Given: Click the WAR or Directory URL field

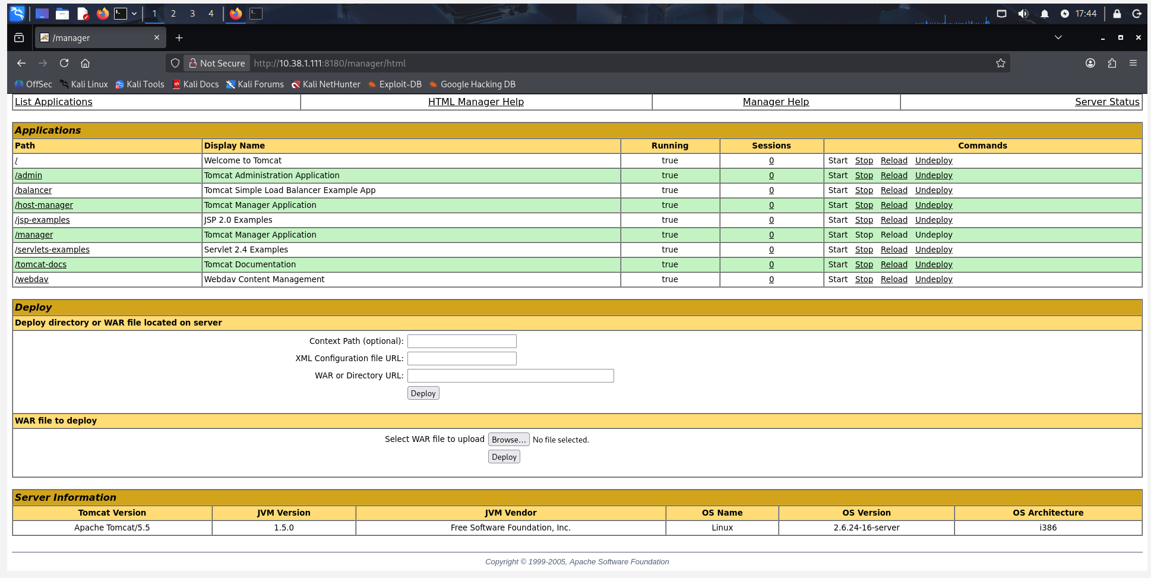Looking at the screenshot, I should [510, 375].
